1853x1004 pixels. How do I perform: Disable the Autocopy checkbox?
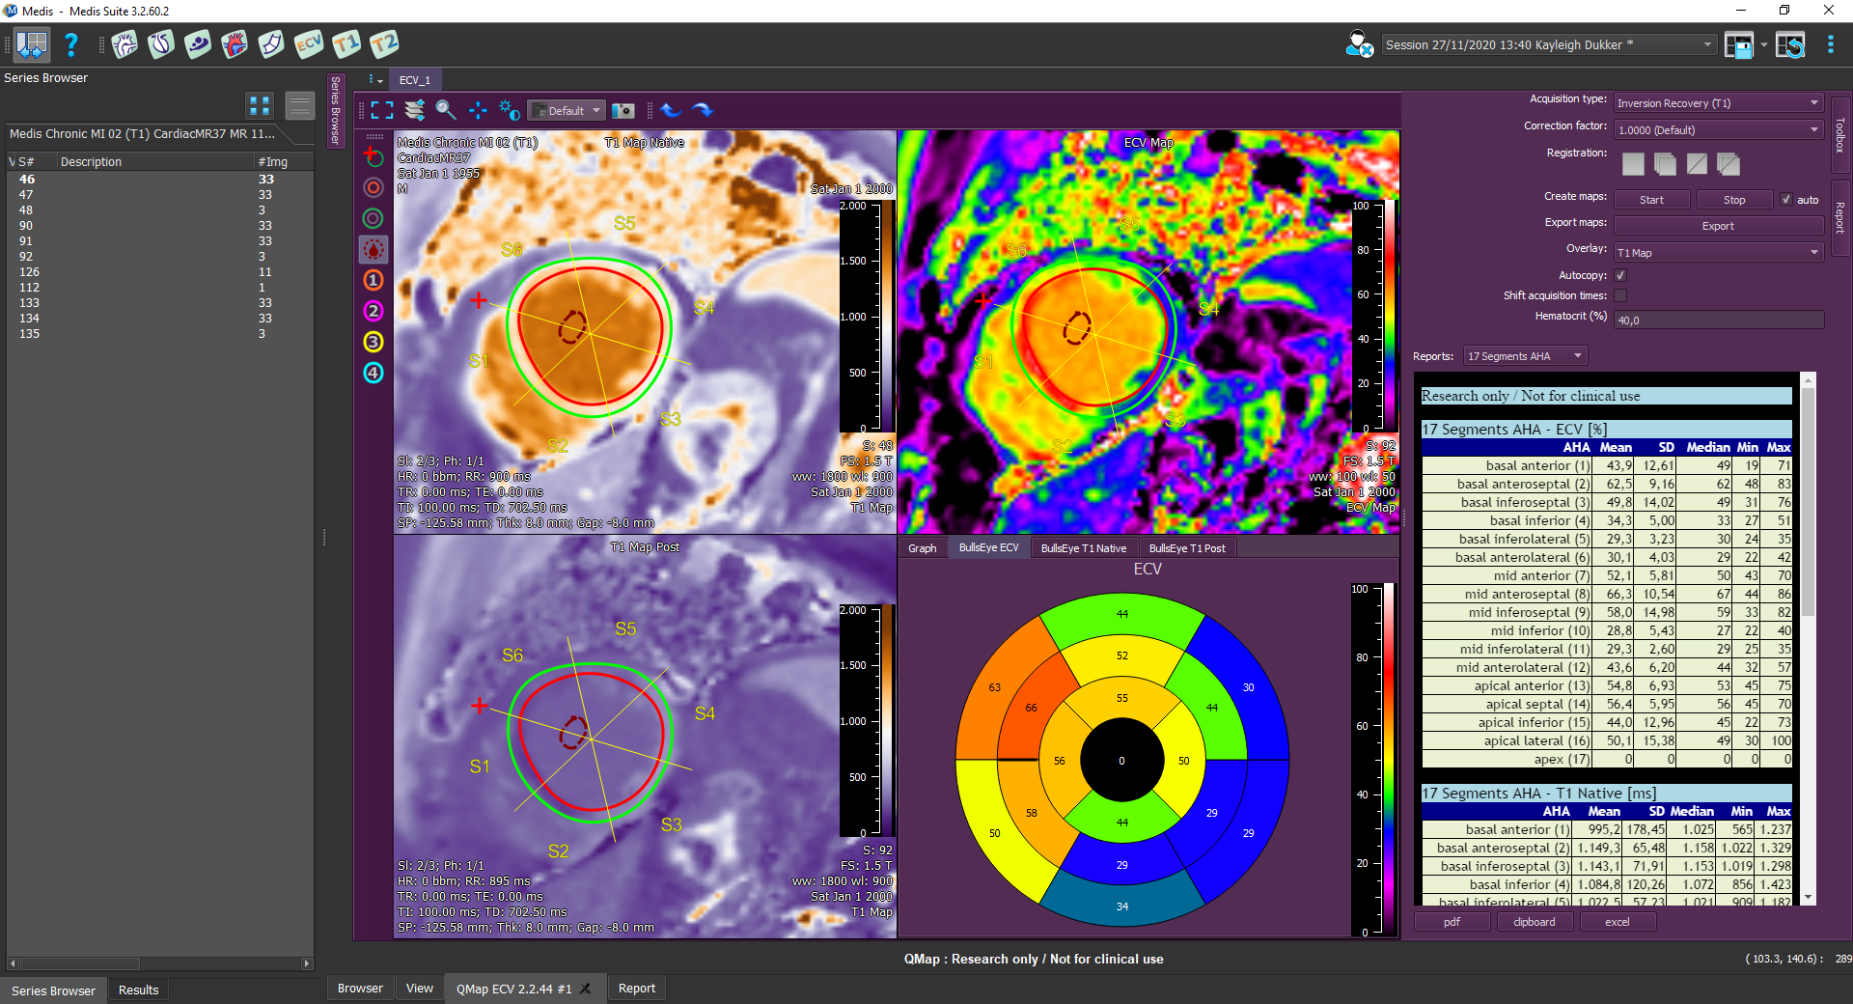(x=1620, y=275)
